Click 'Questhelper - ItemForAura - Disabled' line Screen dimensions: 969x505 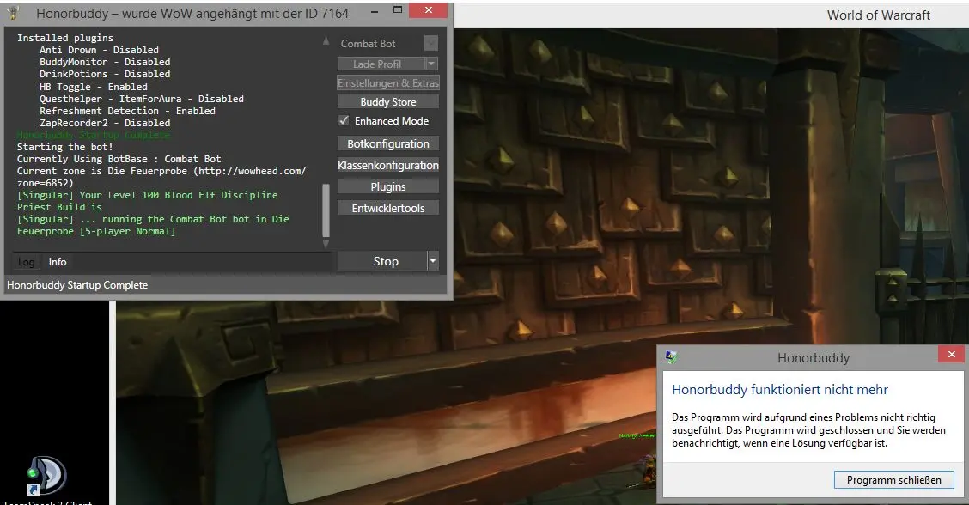pyautogui.click(x=142, y=99)
